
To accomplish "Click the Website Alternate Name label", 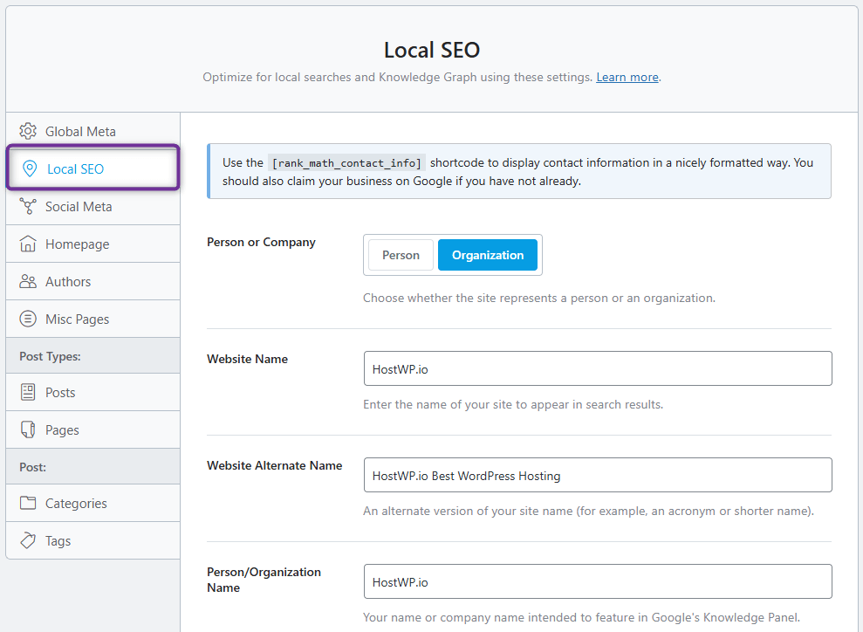I will point(275,466).
